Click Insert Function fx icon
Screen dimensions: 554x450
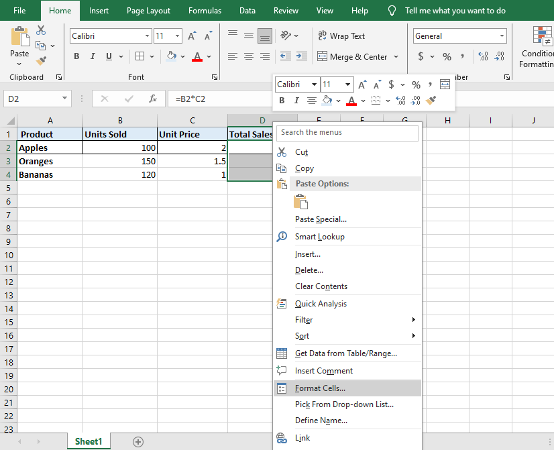[152, 99]
